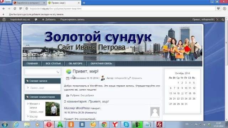This screenshot has width=228, height=128.
Task: Open VKontakte icon on taskbar
Action: click(x=82, y=125)
